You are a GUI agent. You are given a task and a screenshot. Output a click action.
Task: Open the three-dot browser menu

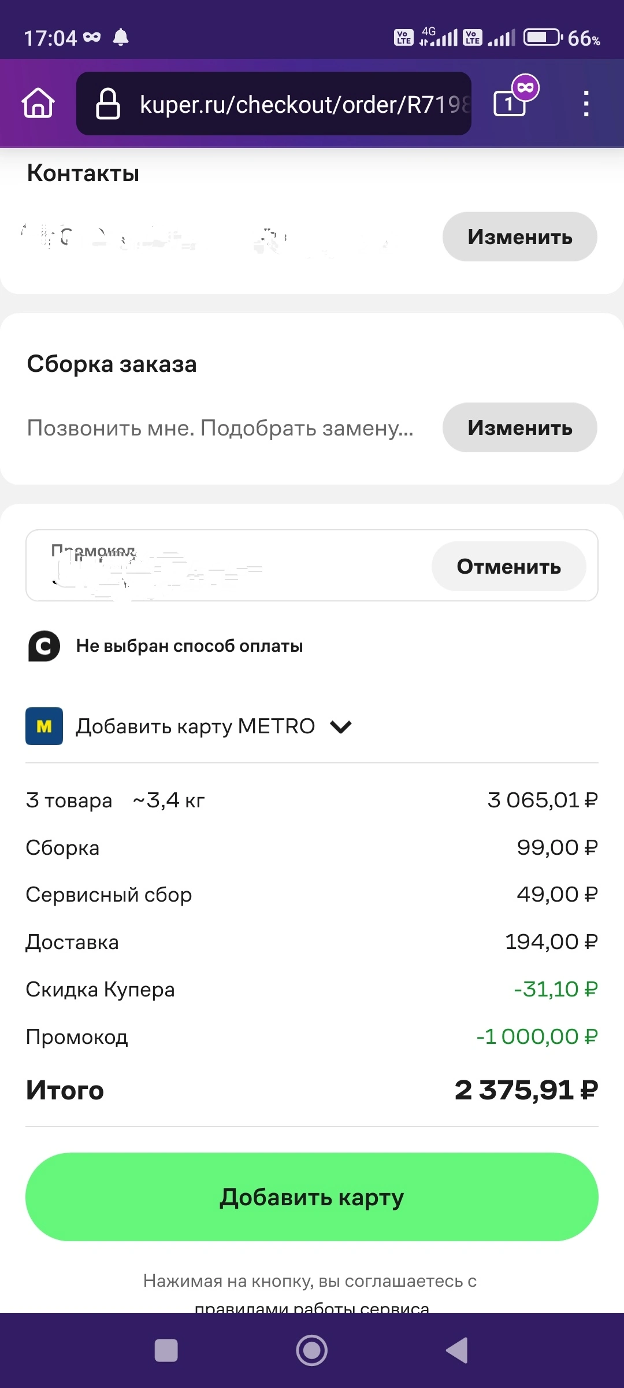(586, 104)
